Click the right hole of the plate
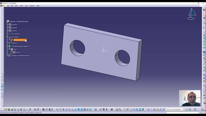This screenshot has width=206, height=116. click(x=122, y=58)
